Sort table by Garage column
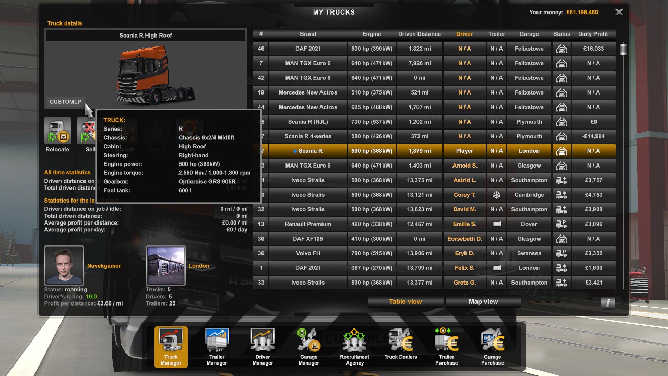The image size is (668, 376). point(529,34)
